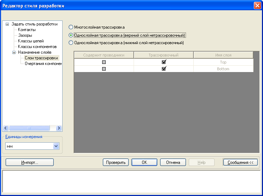Select Классы цепей in the tree
This screenshot has height=196, width=263.
(31, 41)
